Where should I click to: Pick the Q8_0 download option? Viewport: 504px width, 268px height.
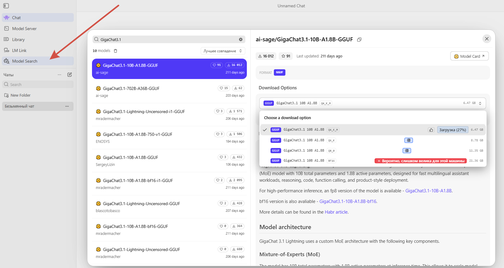(x=373, y=151)
